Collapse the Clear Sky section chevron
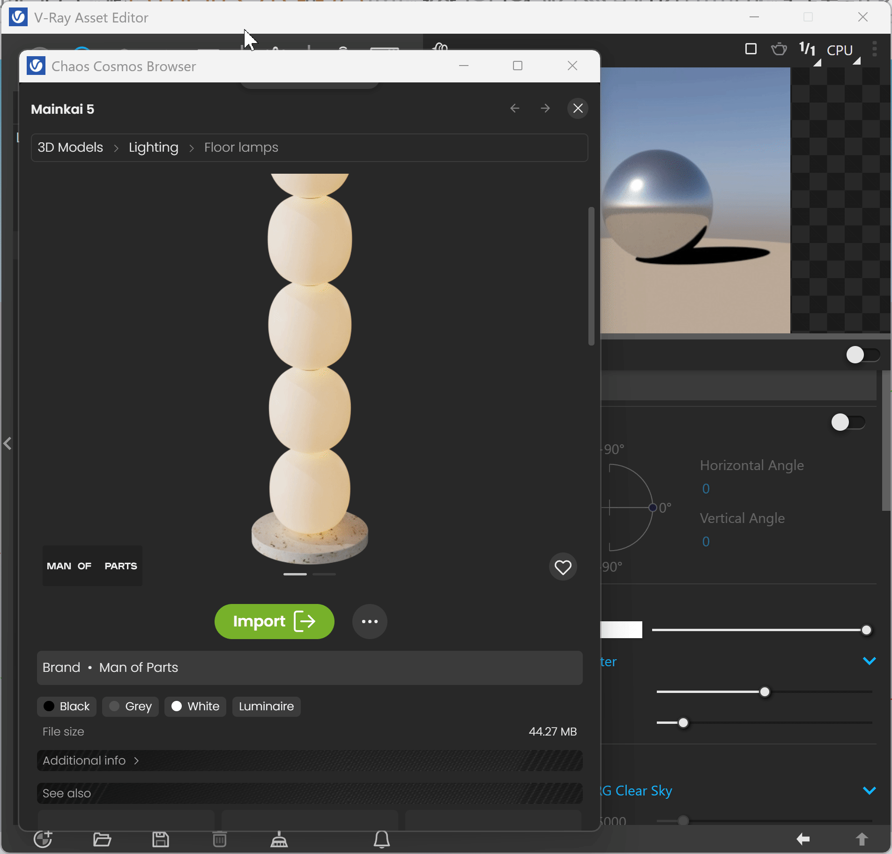 (870, 791)
